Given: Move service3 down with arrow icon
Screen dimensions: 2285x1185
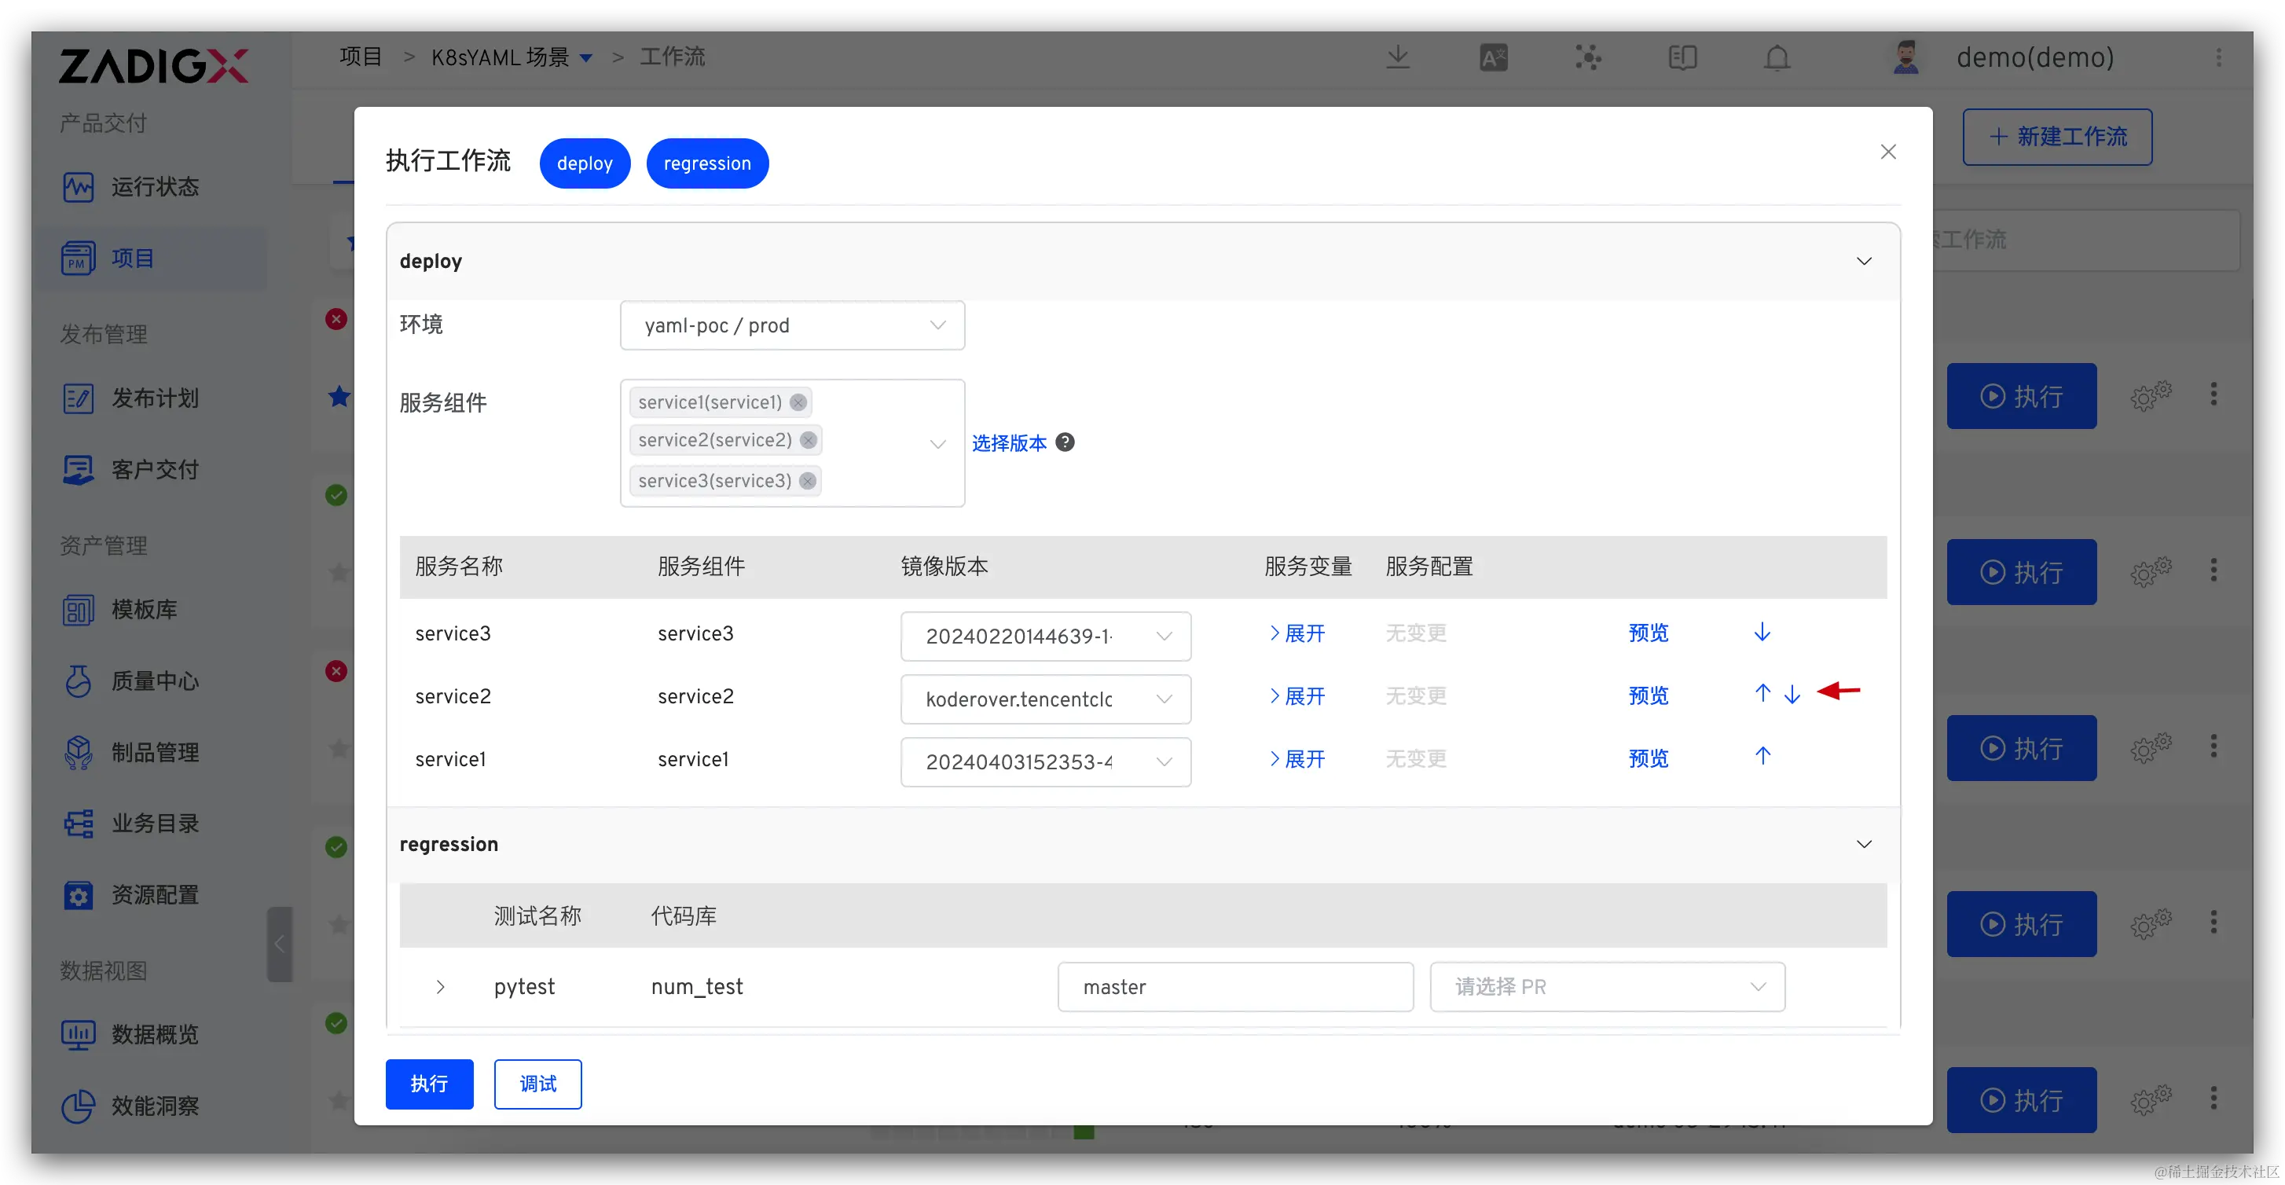Looking at the screenshot, I should pos(1762,633).
